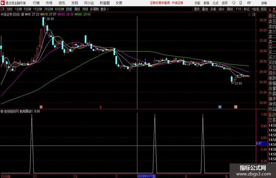Viewport: 276px width, 178px height.
Task: Open the 行情 menu
Action: tap(36, 3)
